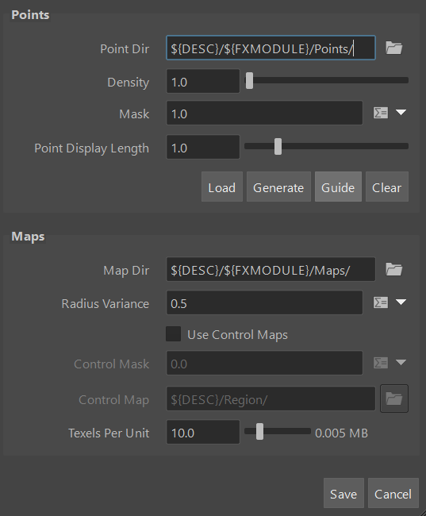The width and height of the screenshot is (426, 516).
Task: Cancel the dialog
Action: pyautogui.click(x=393, y=493)
